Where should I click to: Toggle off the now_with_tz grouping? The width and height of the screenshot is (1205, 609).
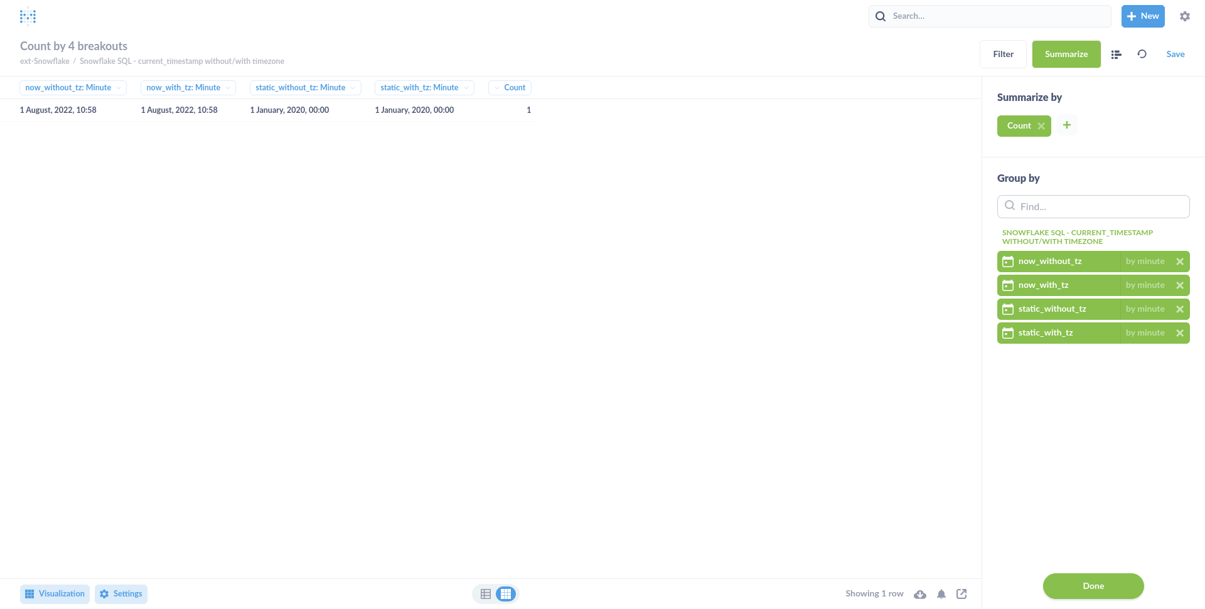pyautogui.click(x=1181, y=285)
